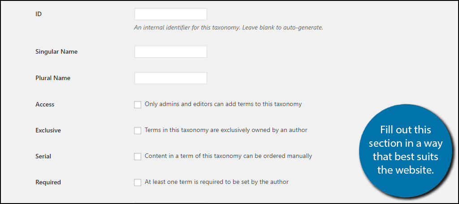Click the "Exclusive" row label

[x=48, y=131]
